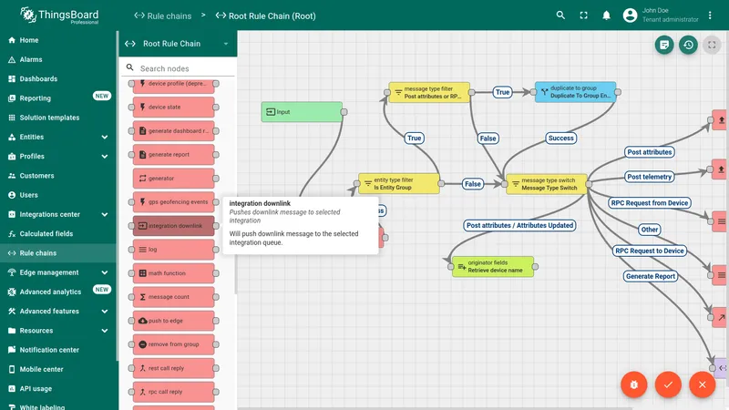Click the Post telemetry link label
Screen dimensions: 729x410
pos(649,177)
